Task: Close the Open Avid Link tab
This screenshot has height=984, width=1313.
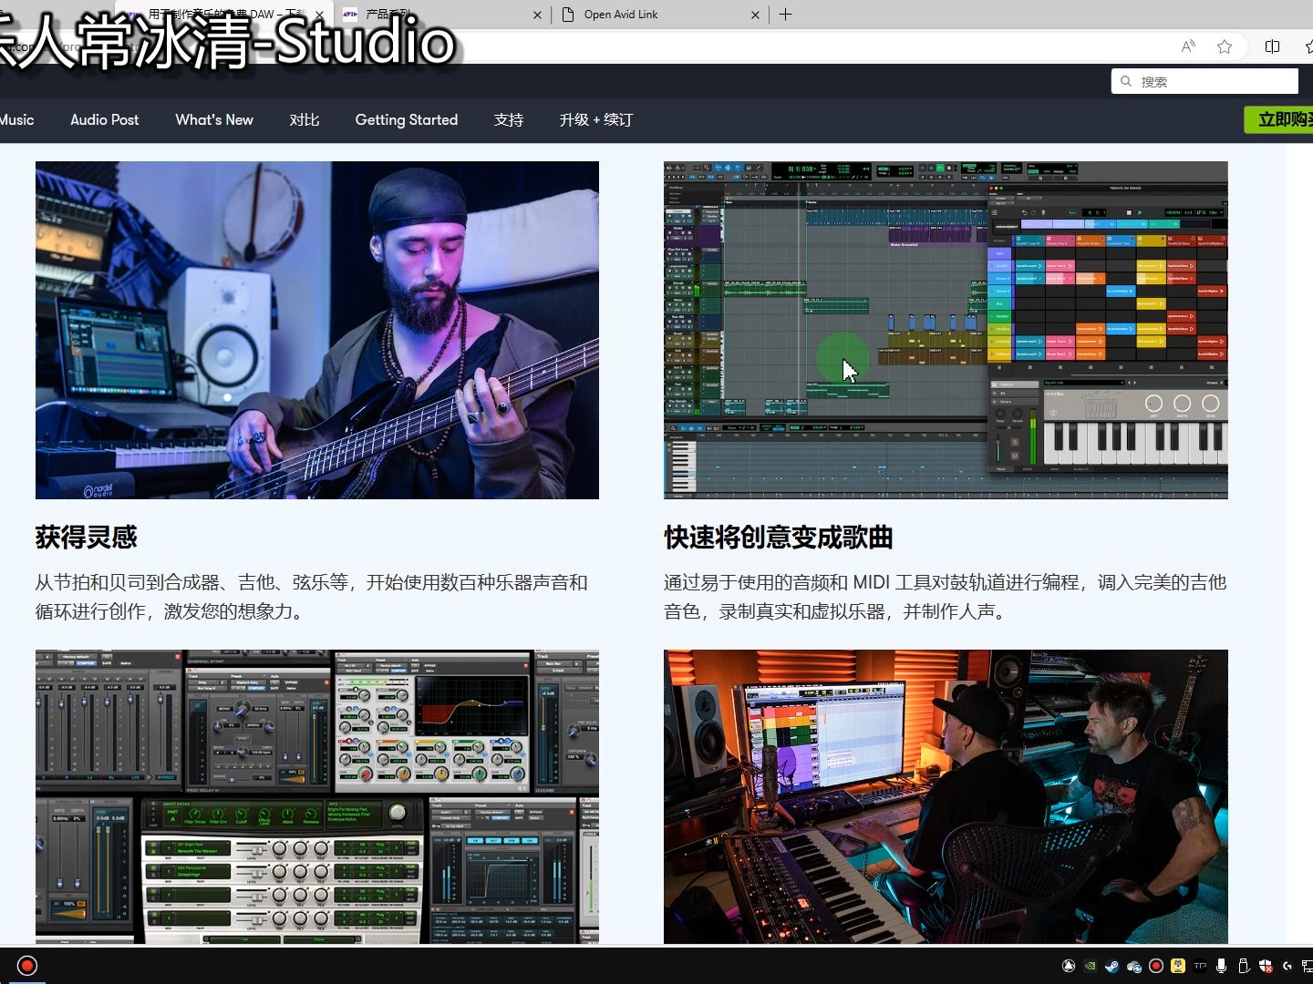Action: point(755,15)
